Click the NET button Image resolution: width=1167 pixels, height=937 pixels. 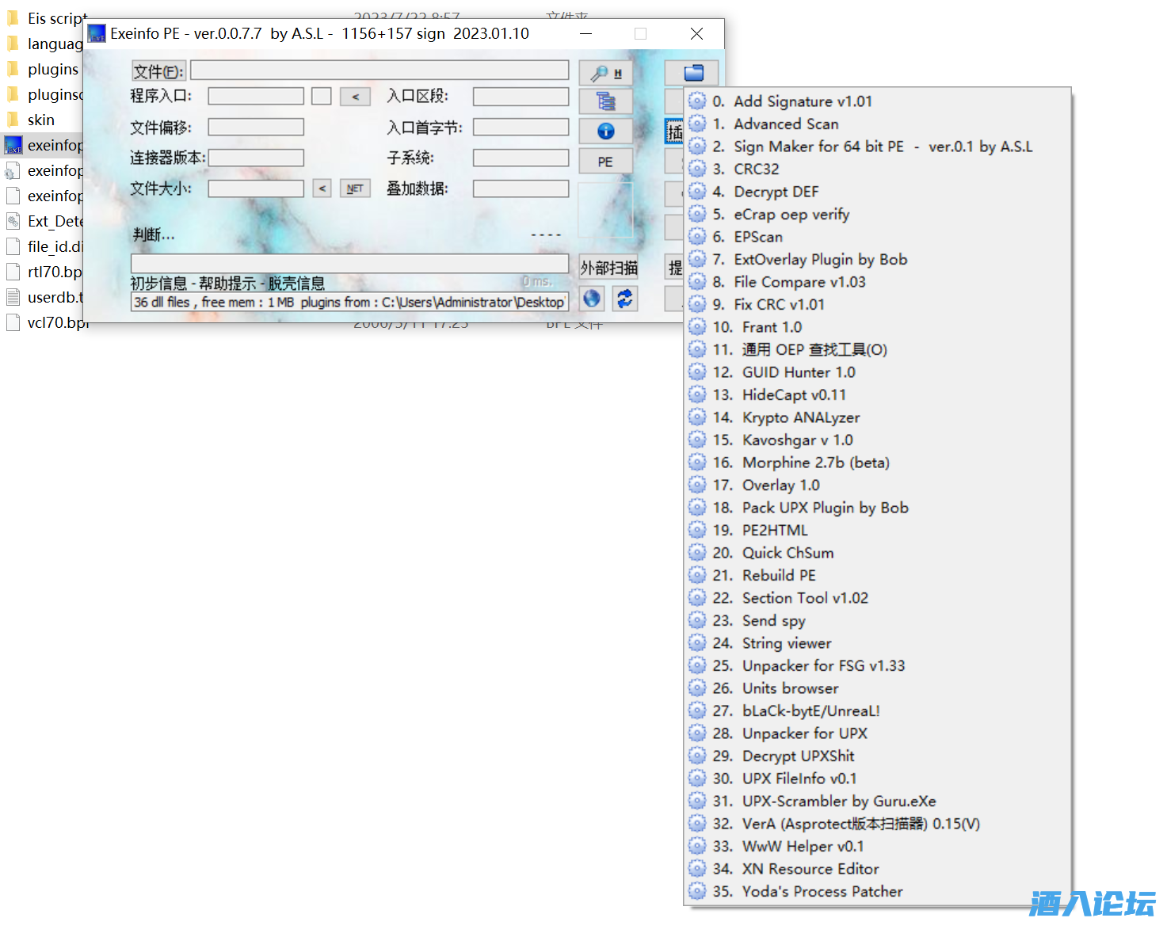[355, 189]
